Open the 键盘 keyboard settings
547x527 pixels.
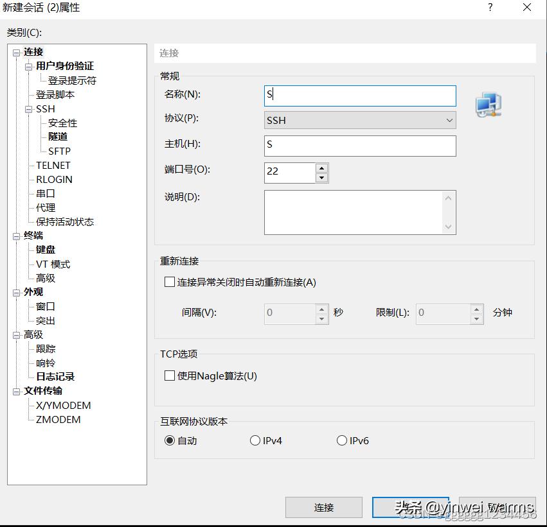click(x=45, y=250)
